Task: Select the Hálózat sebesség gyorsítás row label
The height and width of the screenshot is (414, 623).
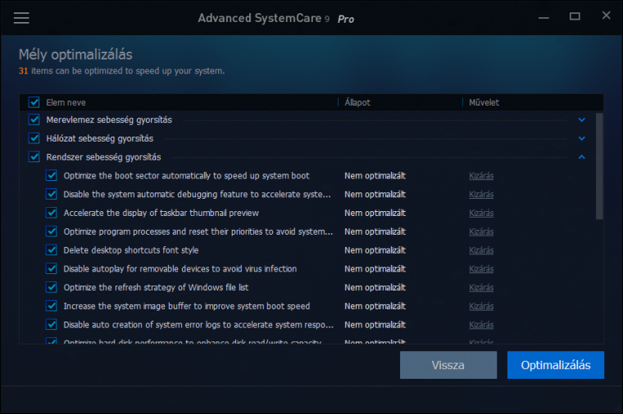Action: (100, 138)
